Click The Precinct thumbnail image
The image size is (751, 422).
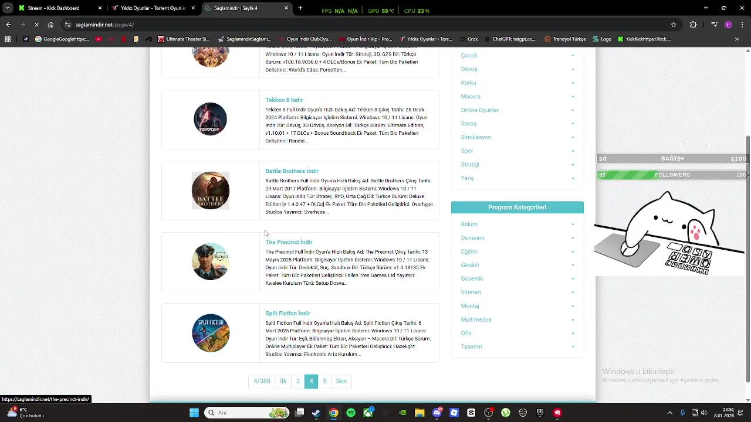coord(211,261)
